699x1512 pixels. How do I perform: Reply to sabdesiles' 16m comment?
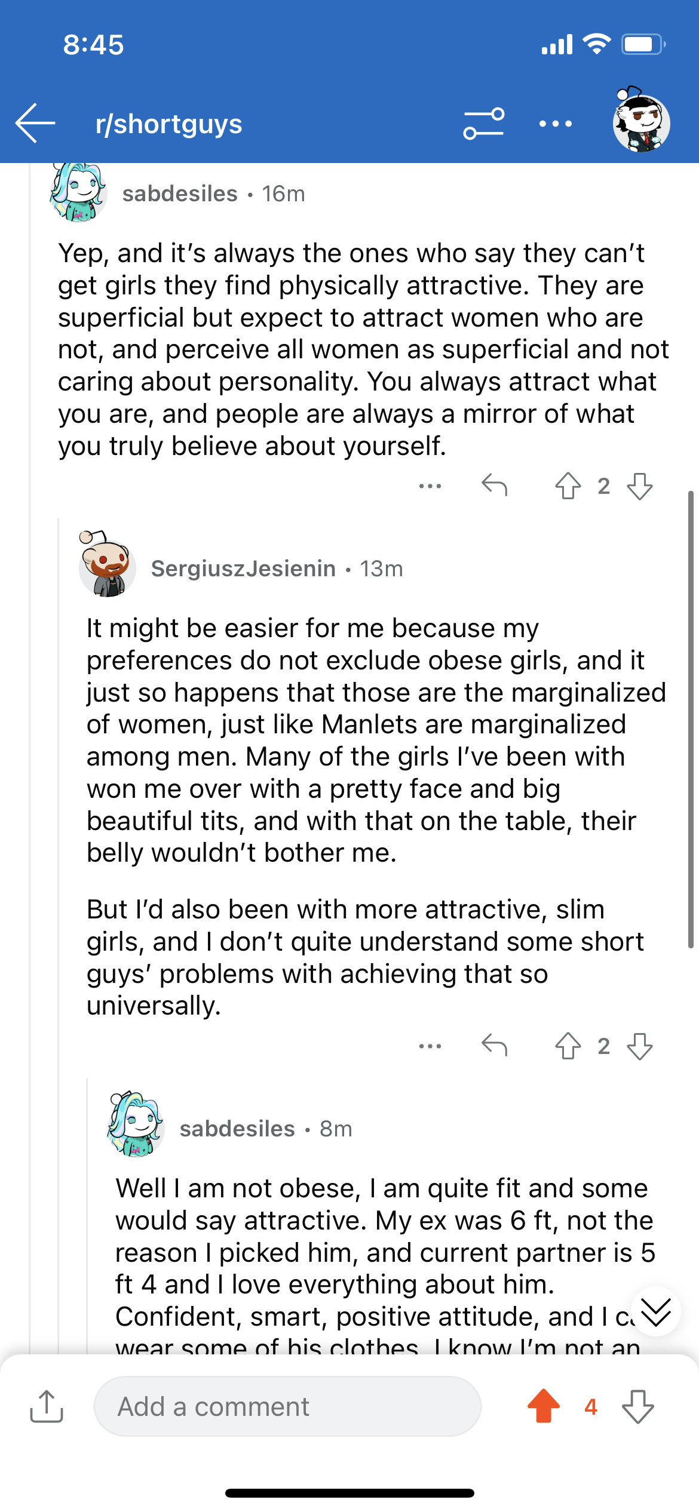click(495, 485)
